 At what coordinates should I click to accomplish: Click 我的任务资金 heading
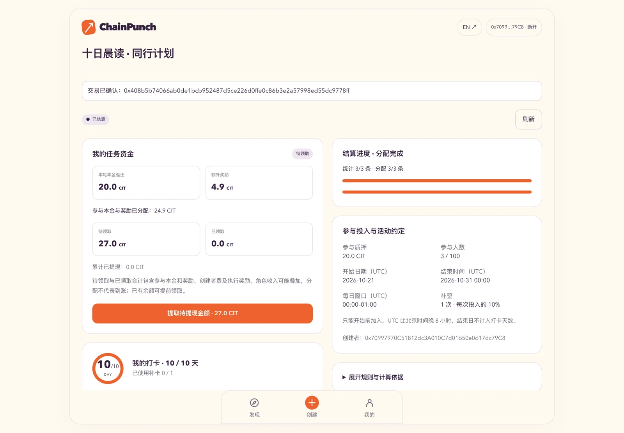coord(113,154)
